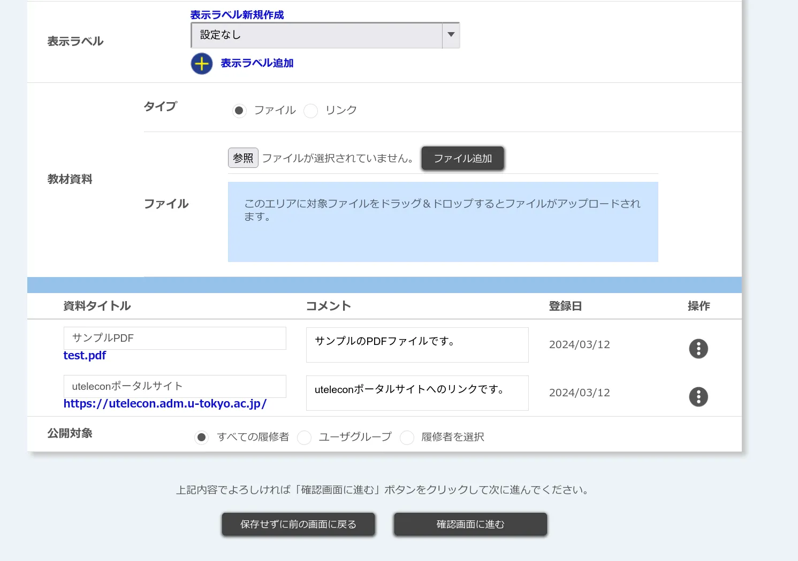This screenshot has width=798, height=561.
Task: Open the test.pdf file link
Action: pos(85,355)
